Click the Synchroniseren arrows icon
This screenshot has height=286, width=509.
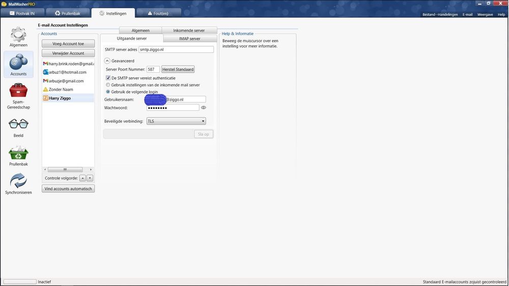(x=18, y=181)
